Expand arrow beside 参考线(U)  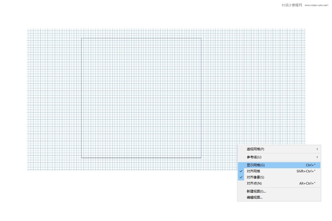[x=317, y=157]
